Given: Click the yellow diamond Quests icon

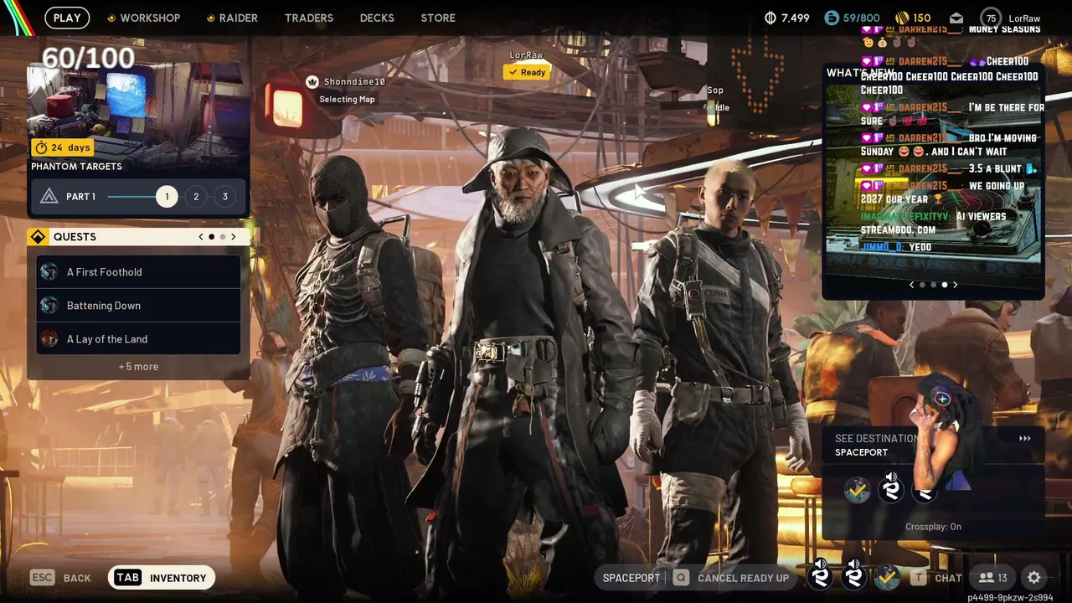Looking at the screenshot, I should point(38,237).
